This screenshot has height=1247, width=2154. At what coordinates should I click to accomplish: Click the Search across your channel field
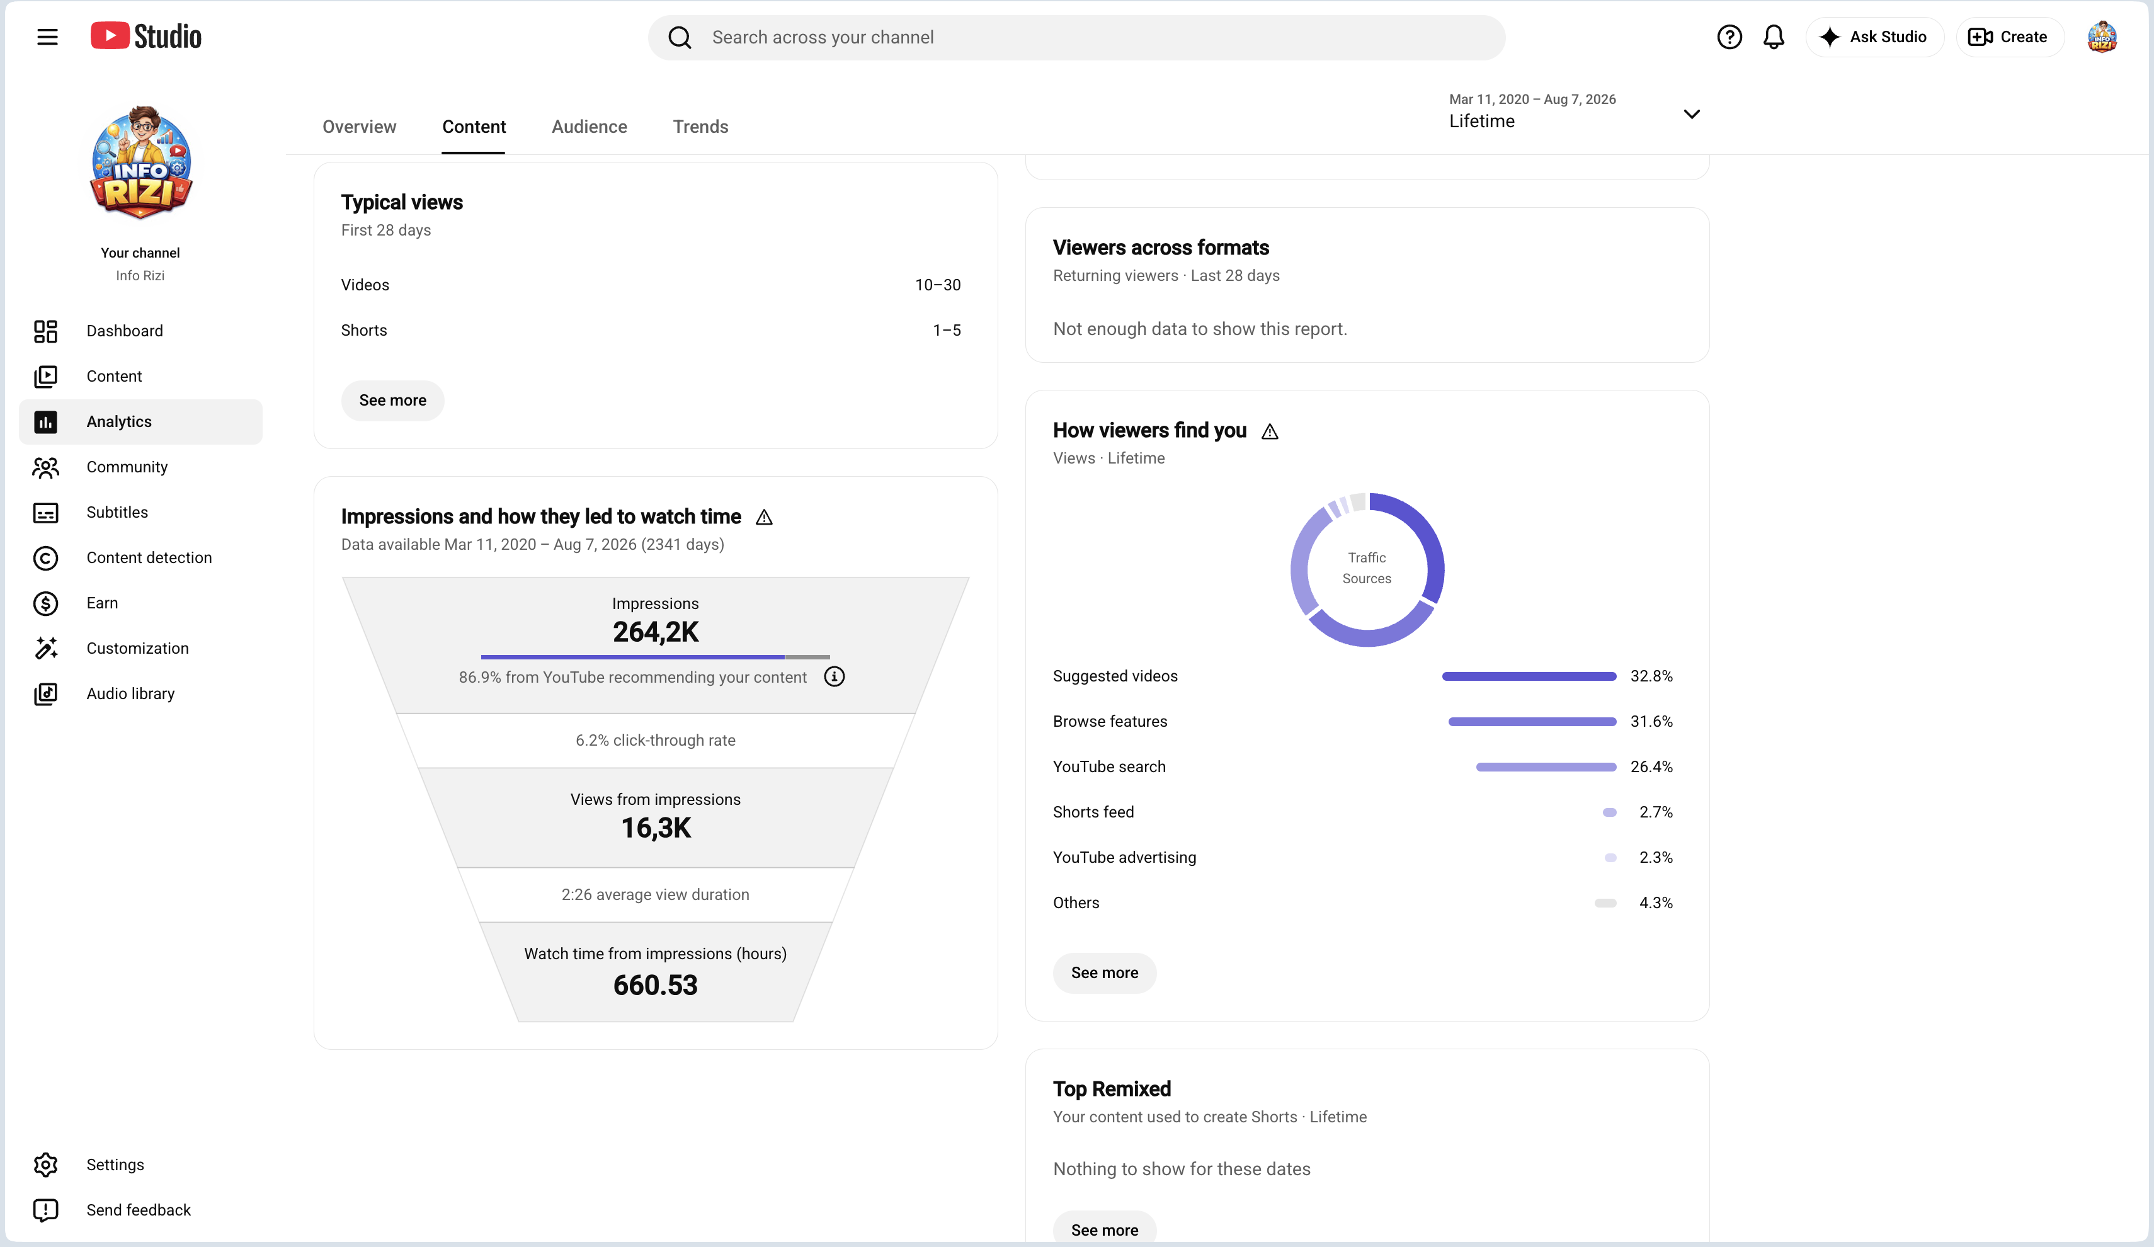(1077, 37)
